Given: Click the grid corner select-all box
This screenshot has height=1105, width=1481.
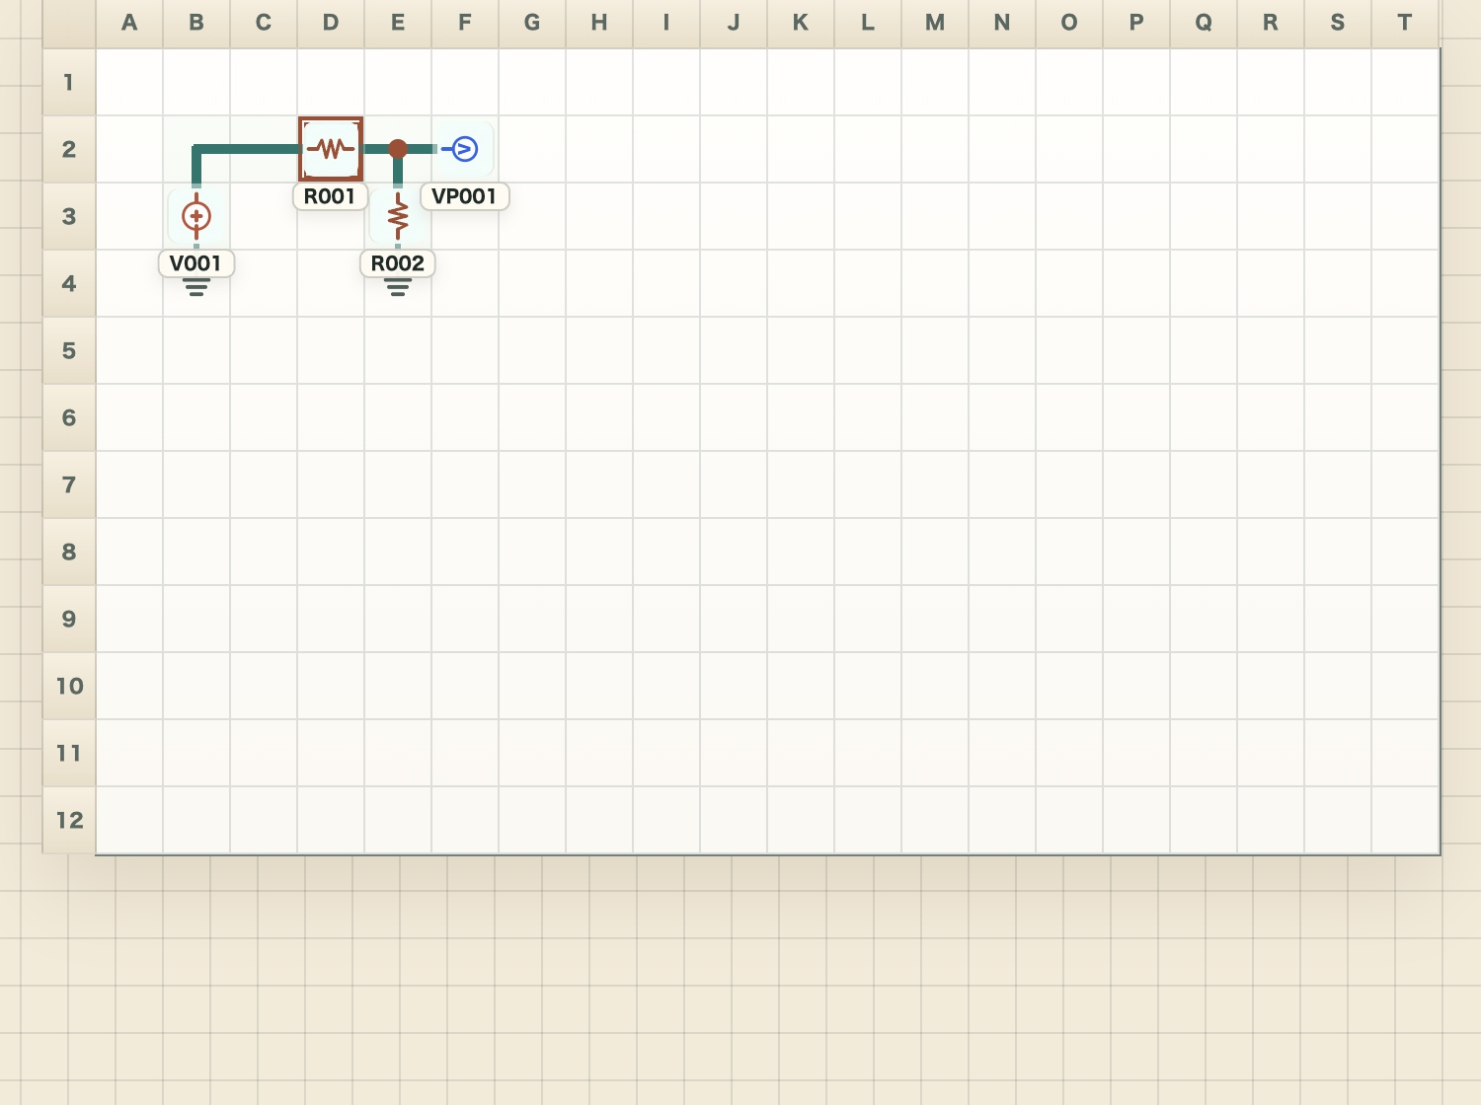Looking at the screenshot, I should [69, 24].
